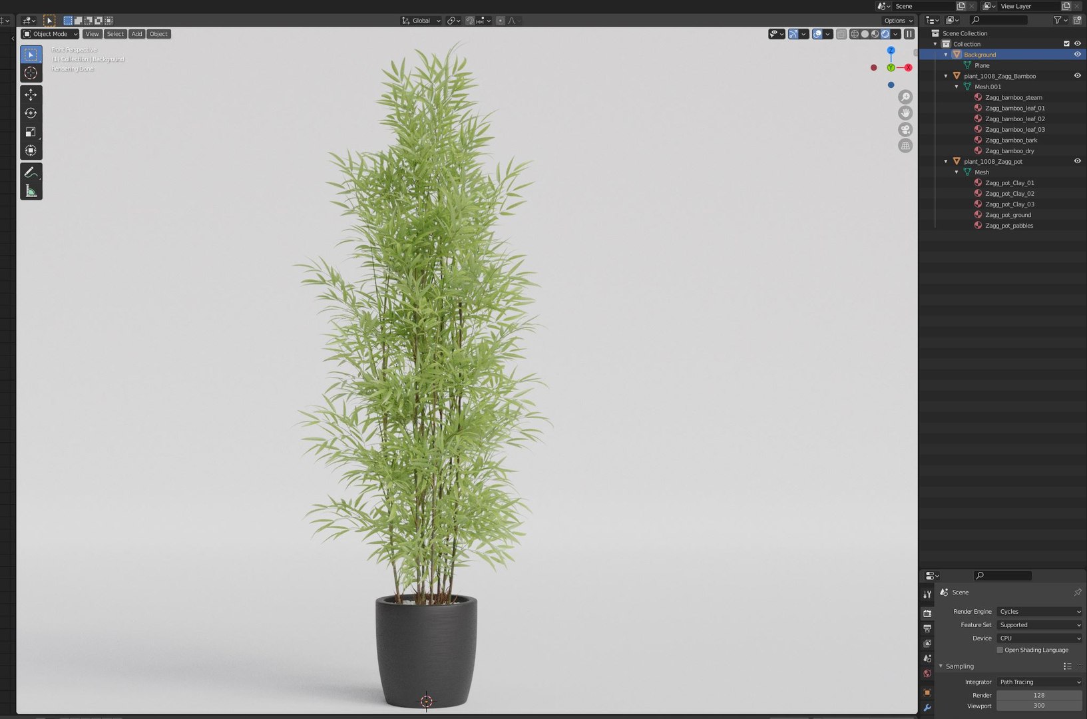Open the Object menu
1087x719 pixels.
pos(158,34)
